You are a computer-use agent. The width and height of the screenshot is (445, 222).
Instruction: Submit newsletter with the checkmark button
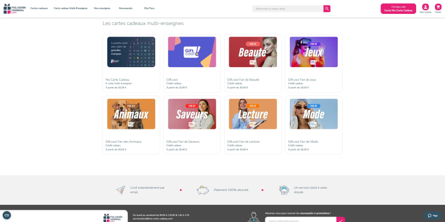click(340, 219)
